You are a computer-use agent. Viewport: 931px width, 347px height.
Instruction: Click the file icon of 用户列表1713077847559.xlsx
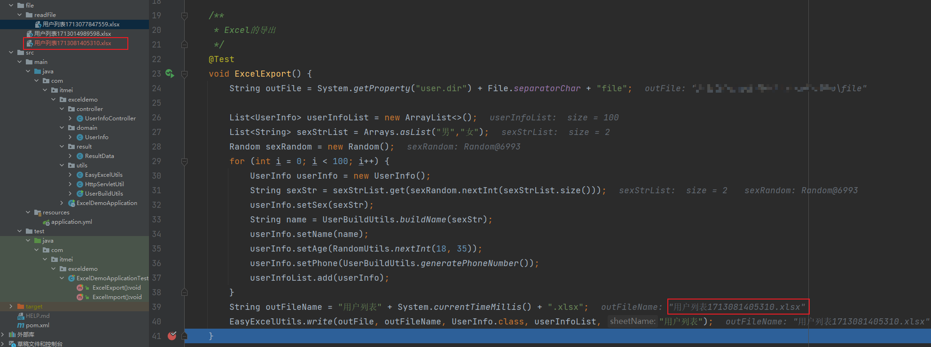(38, 24)
